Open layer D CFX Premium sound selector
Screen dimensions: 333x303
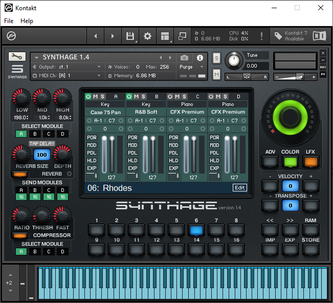(x=228, y=112)
